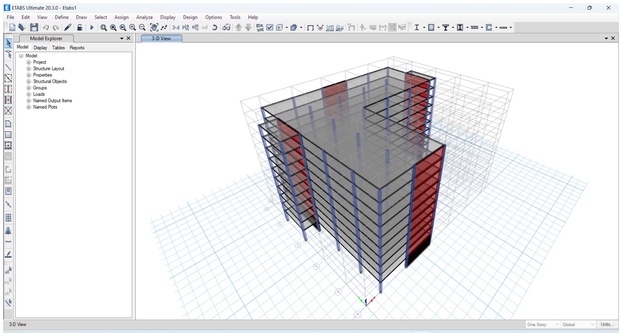Open the I-section steel frame design dropdown arrow
The image size is (622, 333).
click(424, 28)
